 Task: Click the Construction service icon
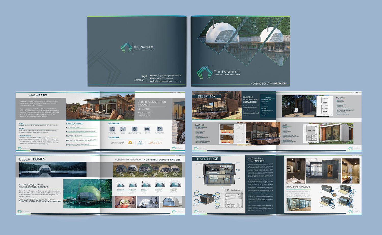[112, 129]
